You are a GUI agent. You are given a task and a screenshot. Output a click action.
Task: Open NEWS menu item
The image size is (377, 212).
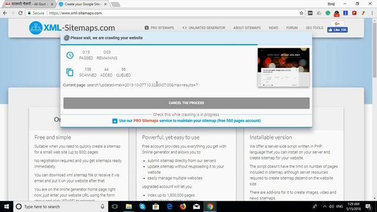pyautogui.click(x=273, y=28)
